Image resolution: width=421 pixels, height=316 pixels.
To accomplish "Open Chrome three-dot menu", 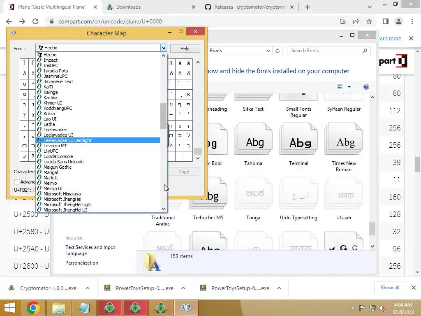I will pos(412,21).
